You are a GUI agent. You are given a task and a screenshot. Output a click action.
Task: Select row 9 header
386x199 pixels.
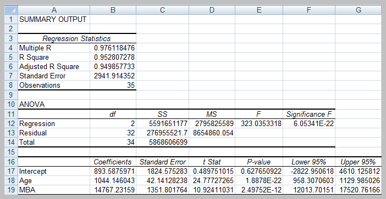[x=12, y=95]
